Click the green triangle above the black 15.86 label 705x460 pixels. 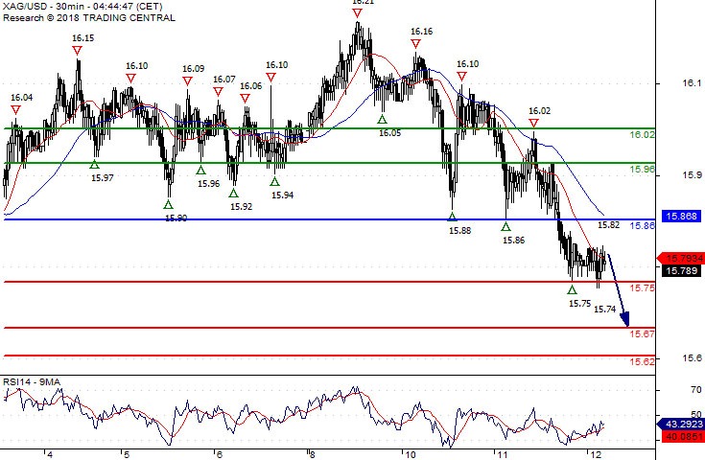pos(505,227)
